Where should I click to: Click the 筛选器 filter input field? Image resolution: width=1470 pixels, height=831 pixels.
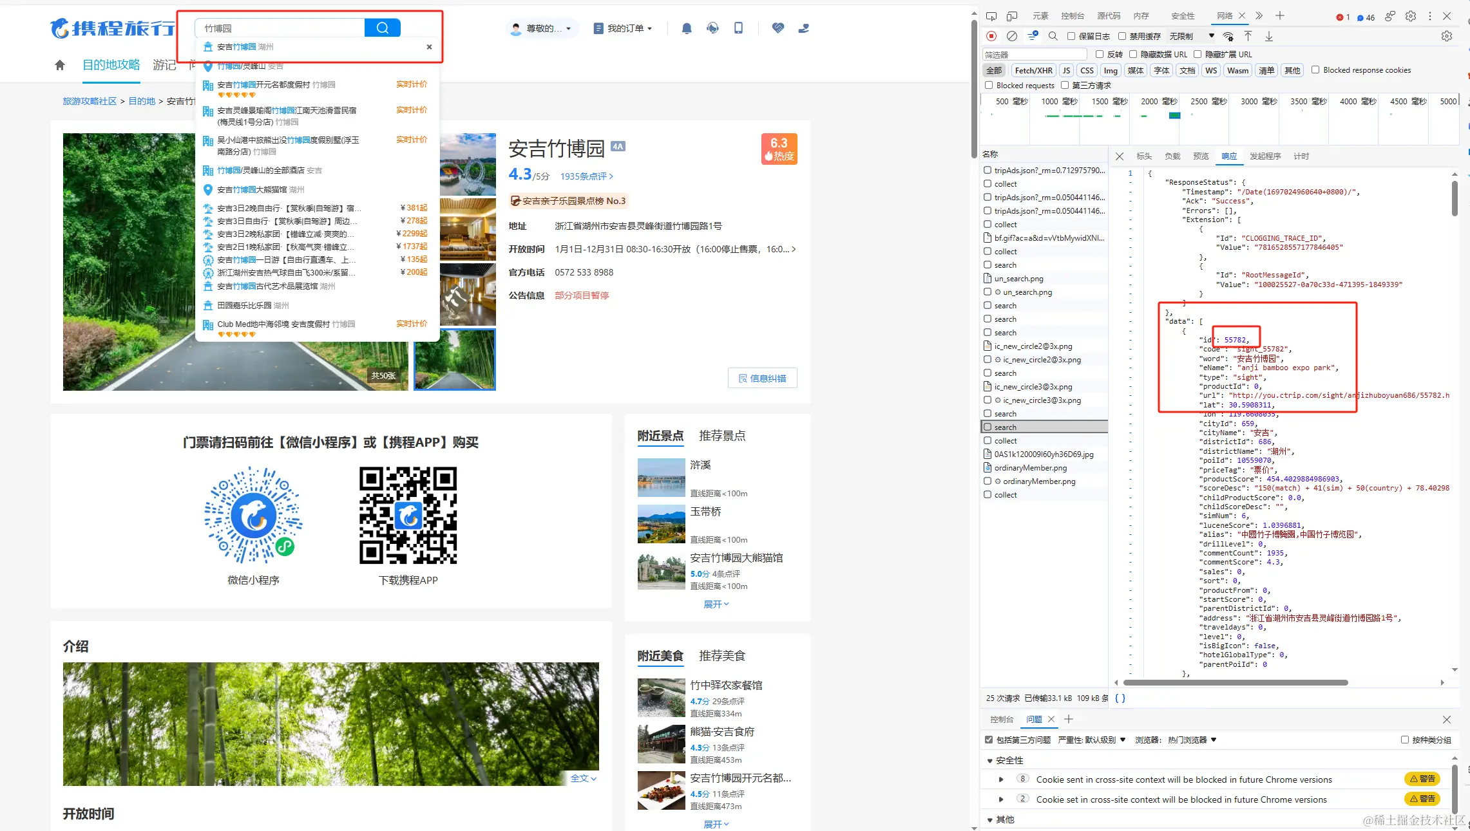point(1035,55)
